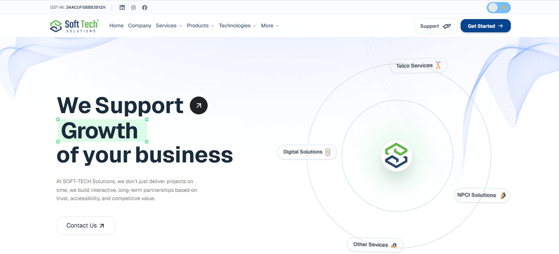Open the More dropdown menu
The image size is (559, 254).
click(270, 26)
